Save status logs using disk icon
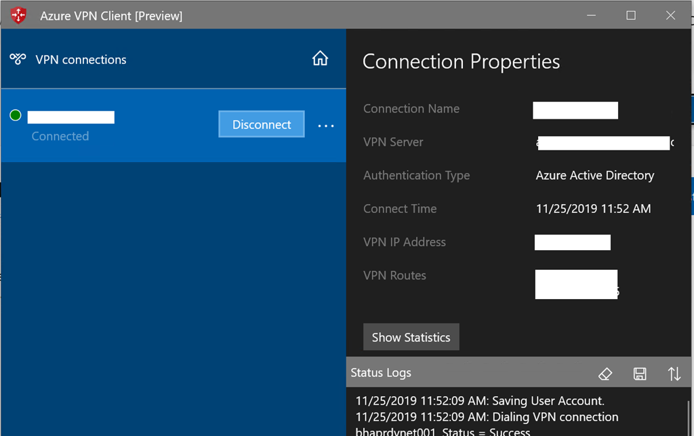Image resolution: width=694 pixels, height=436 pixels. click(639, 374)
